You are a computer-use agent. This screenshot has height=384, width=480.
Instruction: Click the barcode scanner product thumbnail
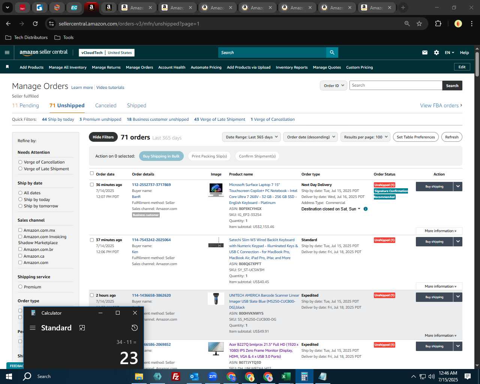[x=216, y=299]
